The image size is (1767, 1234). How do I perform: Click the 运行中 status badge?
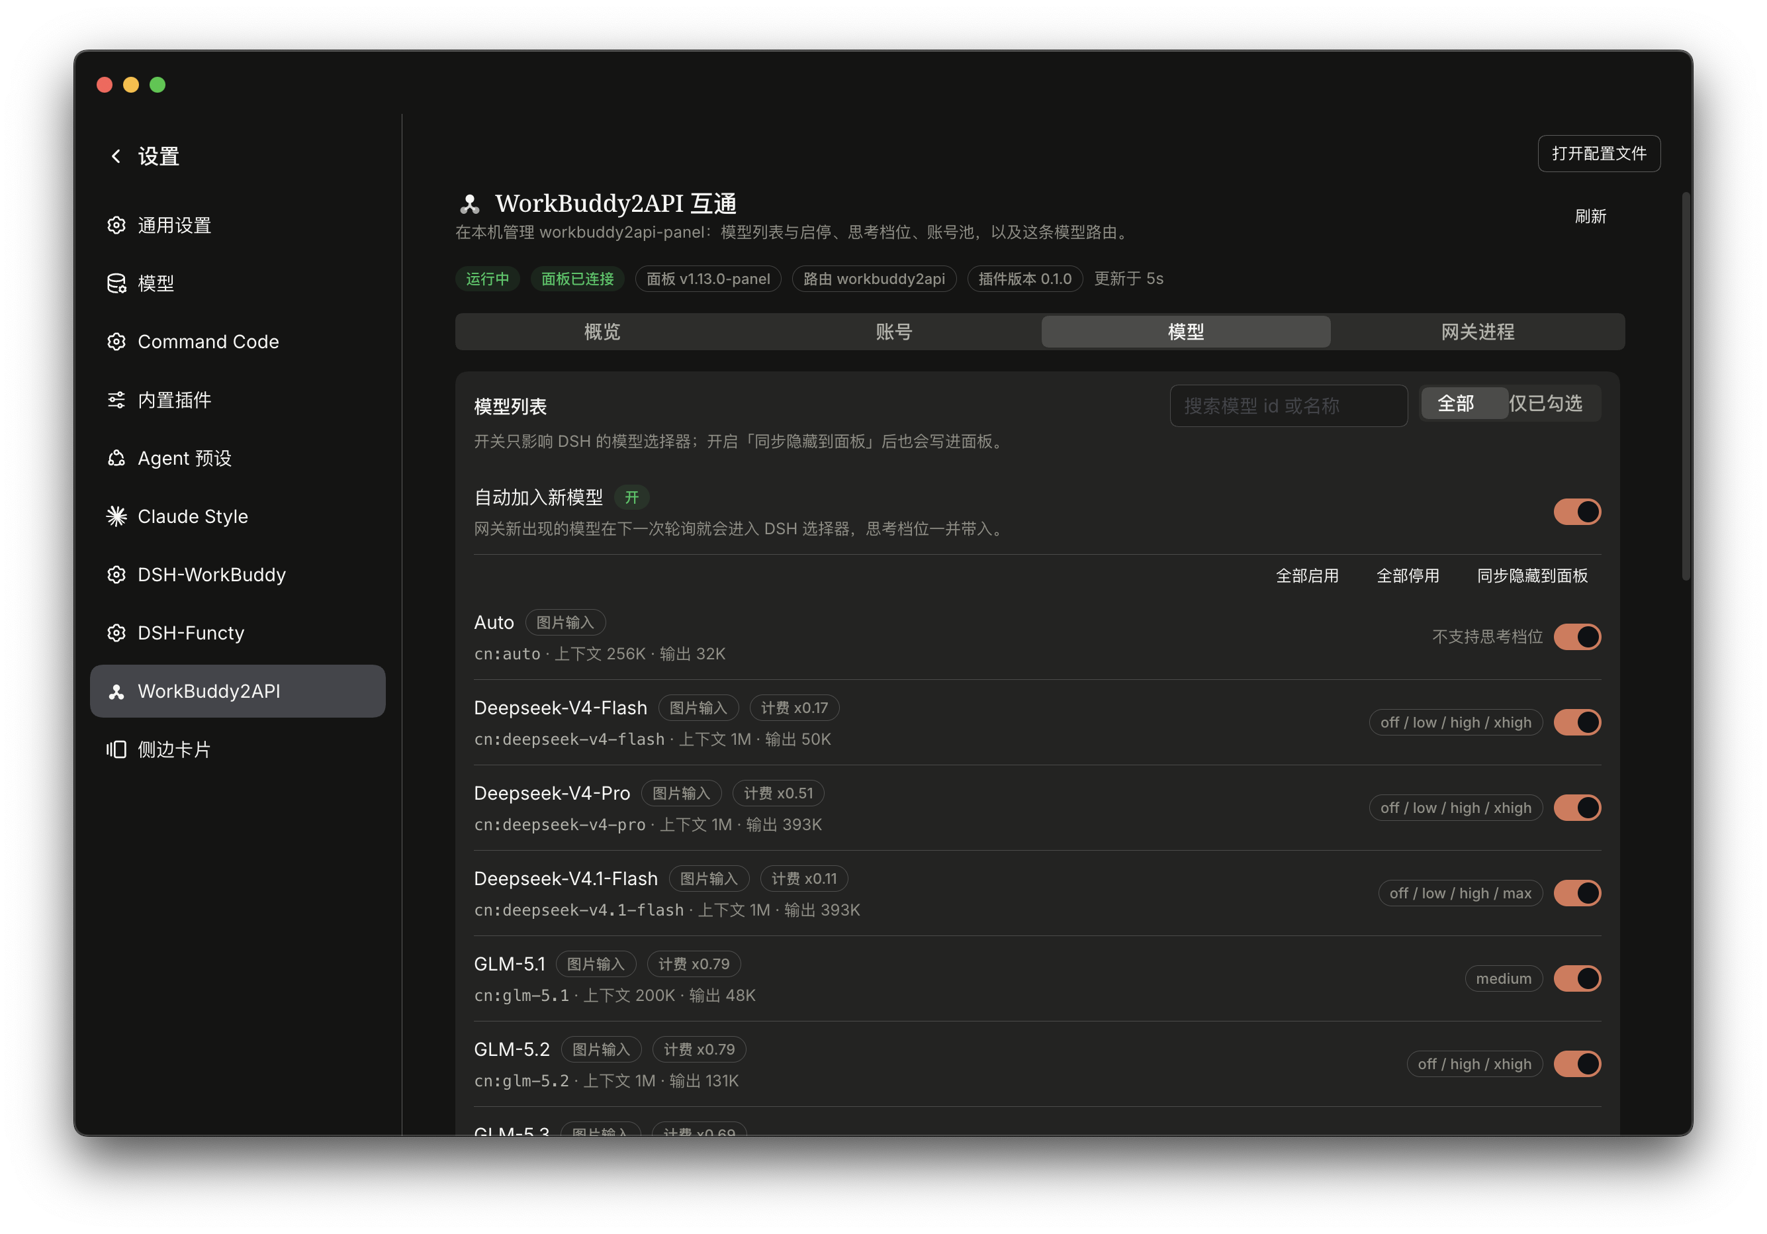[x=487, y=279]
